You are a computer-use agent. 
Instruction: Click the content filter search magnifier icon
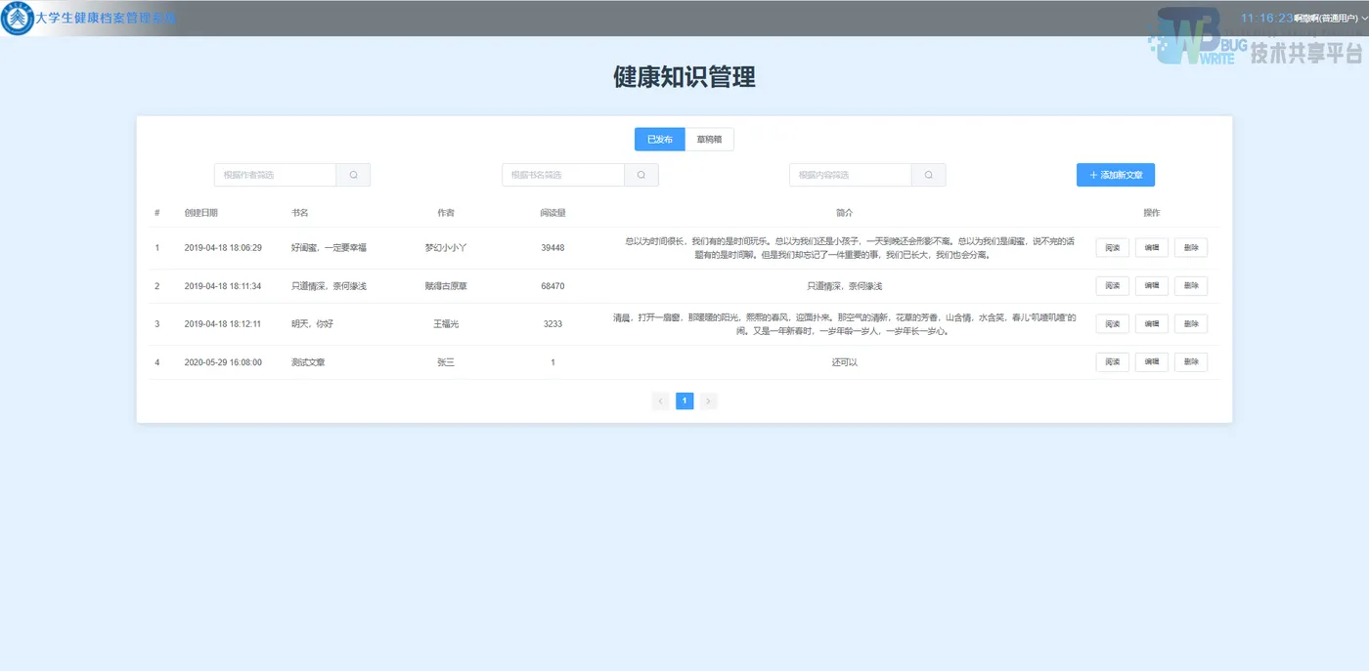[927, 174]
